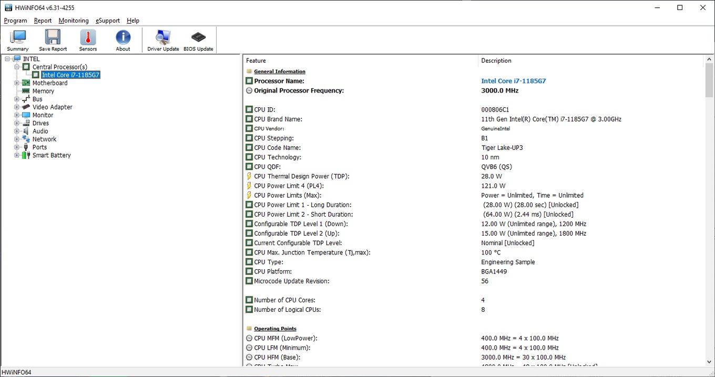The height and width of the screenshot is (377, 715).
Task: Click the General Information section icon
Action: click(x=249, y=72)
